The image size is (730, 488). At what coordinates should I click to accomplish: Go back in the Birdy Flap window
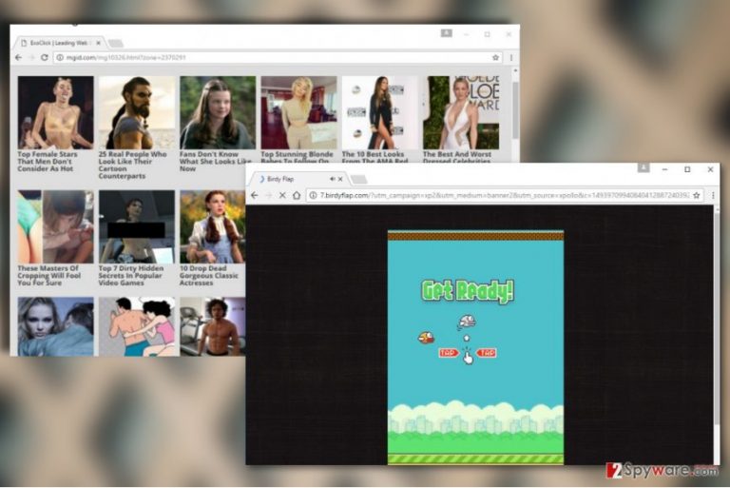254,195
